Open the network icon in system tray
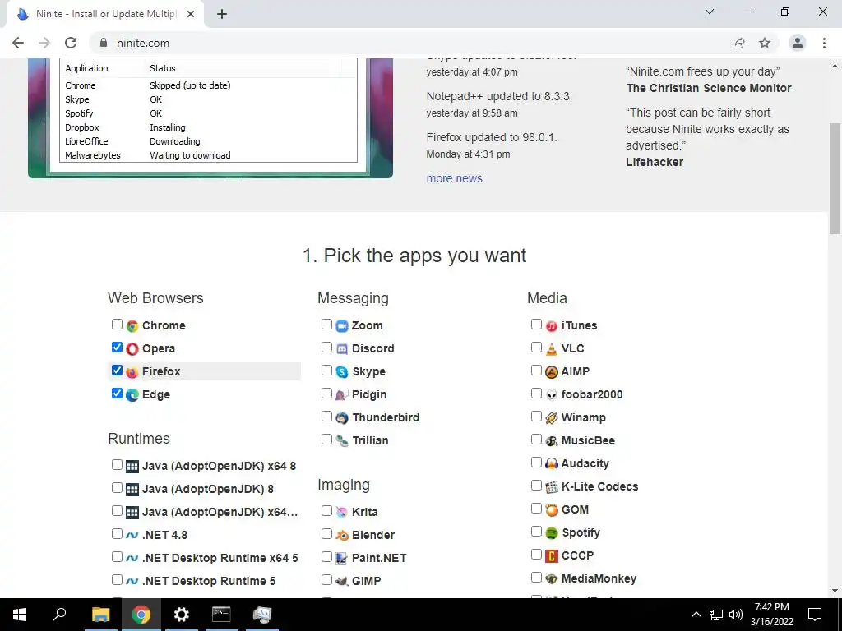 (x=716, y=615)
